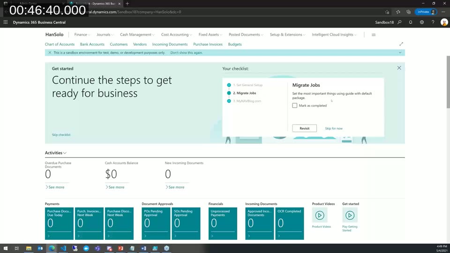See more under Overdue Purchase Documents

(55, 187)
